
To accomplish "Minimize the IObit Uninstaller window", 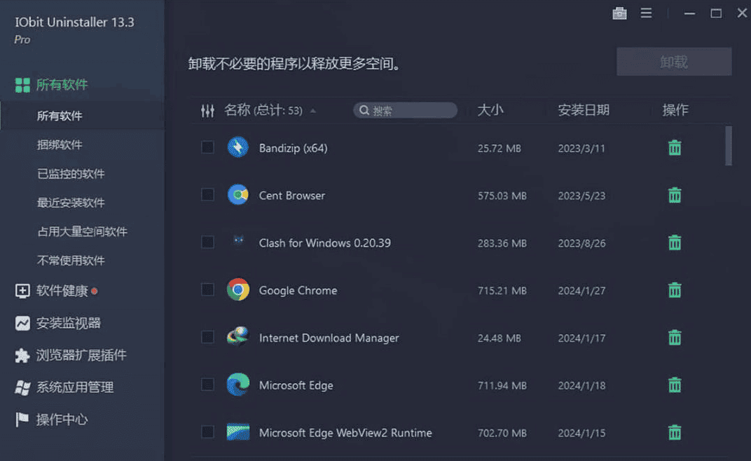I will (689, 13).
